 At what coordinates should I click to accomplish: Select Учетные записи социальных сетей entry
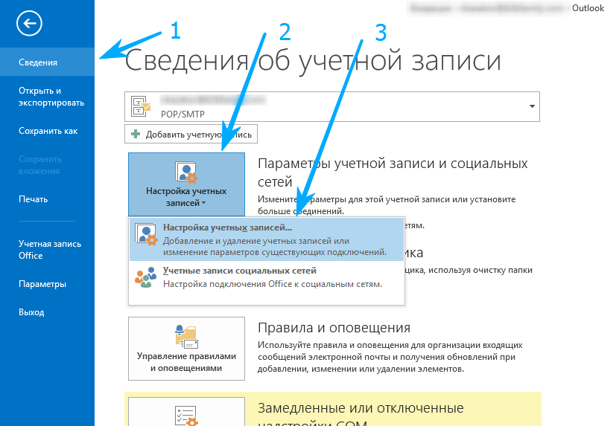click(x=267, y=278)
